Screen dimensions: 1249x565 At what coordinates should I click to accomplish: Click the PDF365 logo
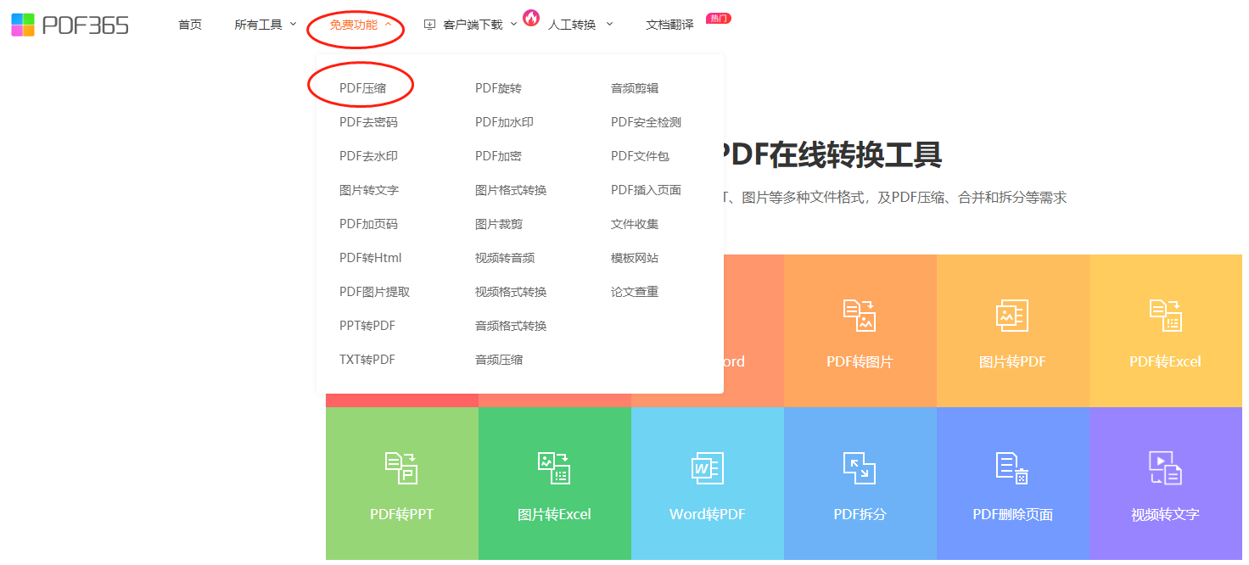click(70, 25)
